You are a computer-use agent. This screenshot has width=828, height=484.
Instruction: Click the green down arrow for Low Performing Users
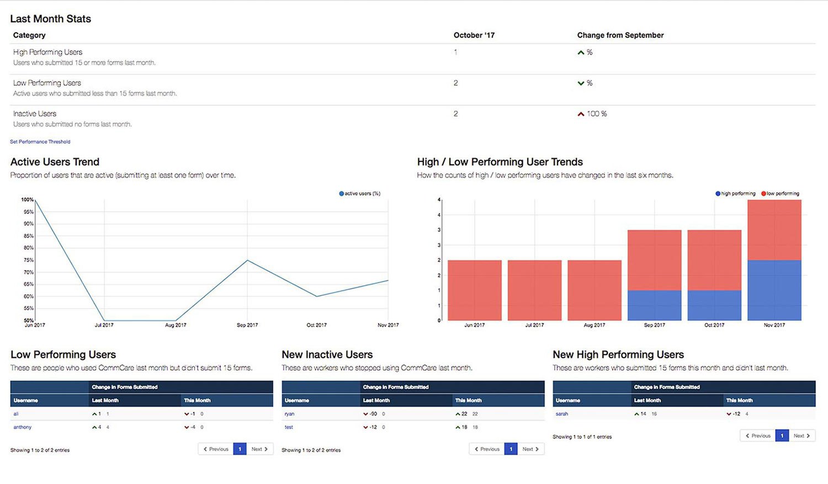click(x=581, y=83)
